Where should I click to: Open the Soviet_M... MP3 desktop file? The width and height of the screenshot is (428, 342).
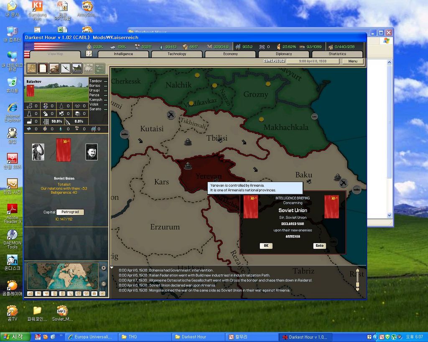[62, 313]
